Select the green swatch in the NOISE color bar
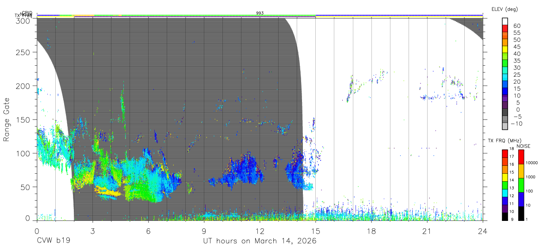 521,185
